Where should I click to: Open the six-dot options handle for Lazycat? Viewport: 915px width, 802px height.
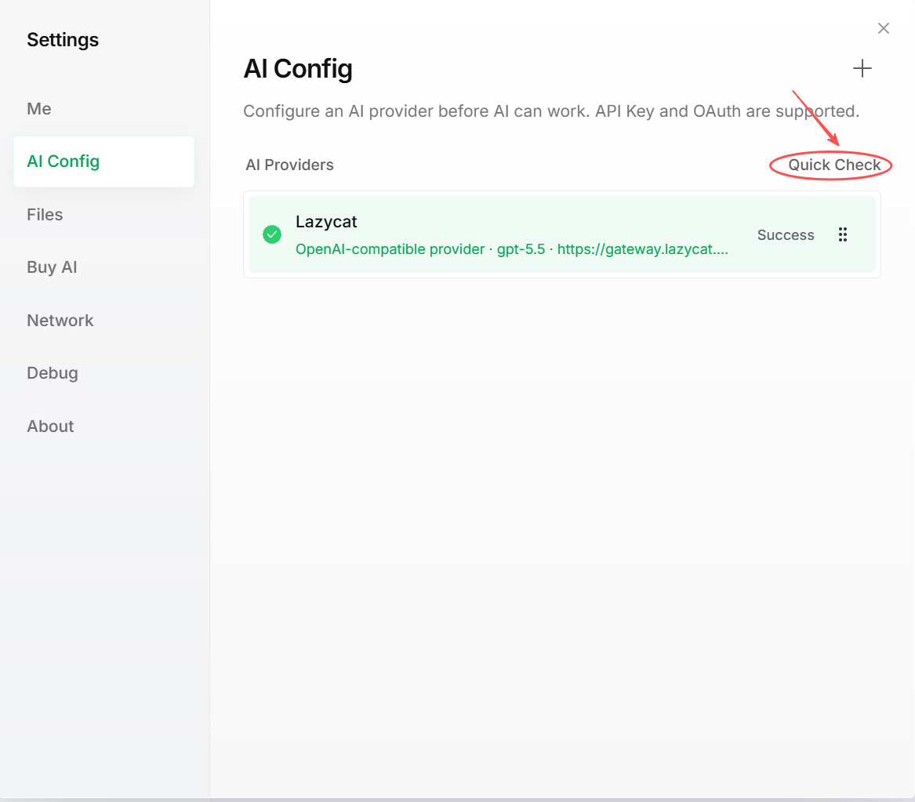coord(843,234)
